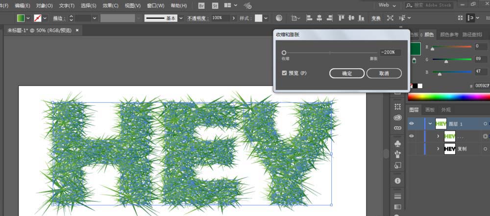Hide 图层 1 using its eye icon

412,123
